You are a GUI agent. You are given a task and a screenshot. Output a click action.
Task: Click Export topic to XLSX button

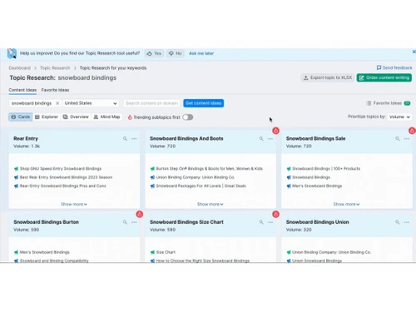[x=328, y=77]
